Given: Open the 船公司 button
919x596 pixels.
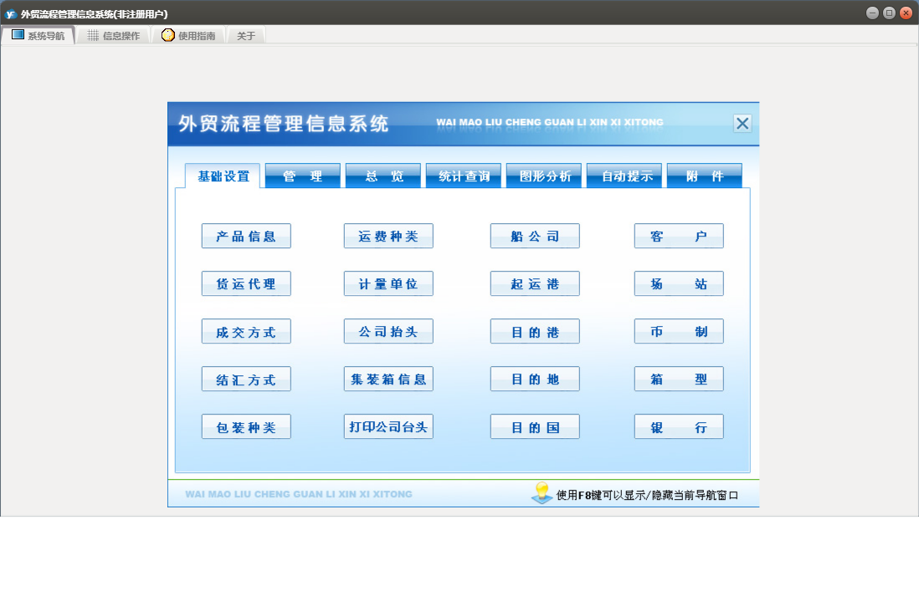Looking at the screenshot, I should coord(535,236).
